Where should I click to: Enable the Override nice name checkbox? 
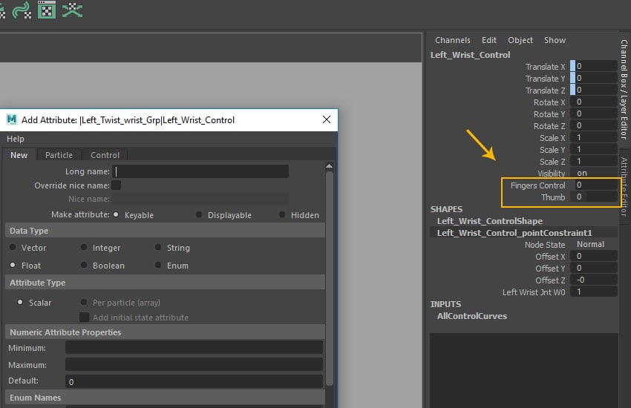pyautogui.click(x=116, y=185)
